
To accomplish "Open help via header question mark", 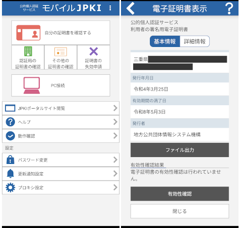I will pyautogui.click(x=229, y=8).
